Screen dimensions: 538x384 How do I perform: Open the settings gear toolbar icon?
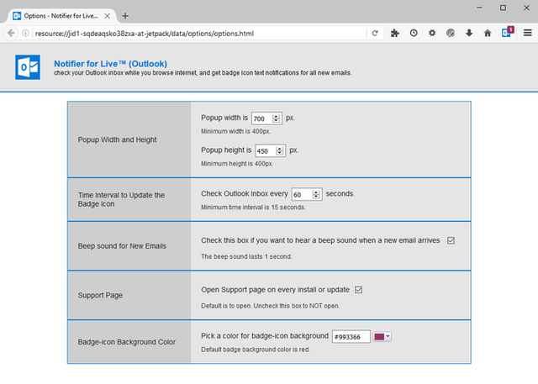point(432,33)
